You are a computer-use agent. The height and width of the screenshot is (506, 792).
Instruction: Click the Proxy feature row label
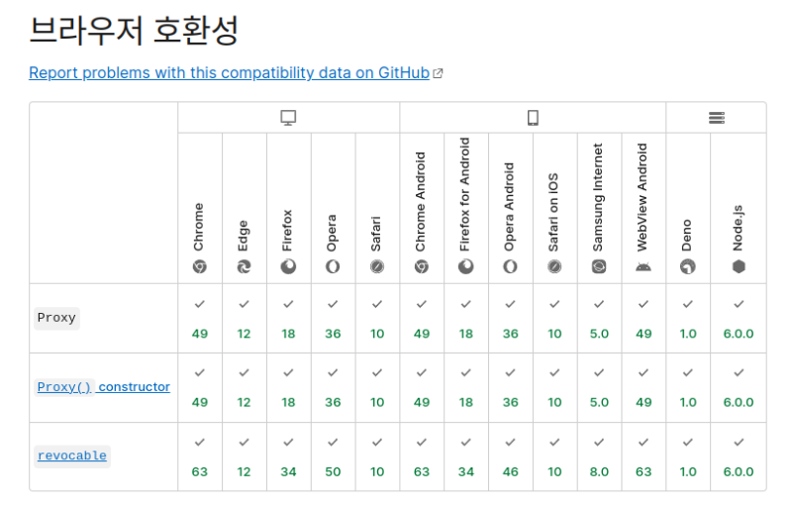click(56, 318)
